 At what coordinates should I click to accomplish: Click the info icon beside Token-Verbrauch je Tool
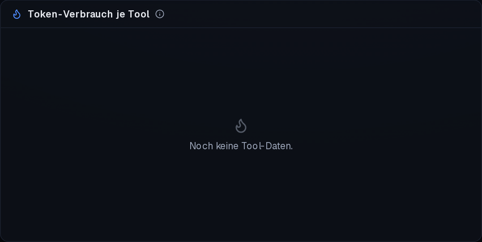pyautogui.click(x=159, y=14)
